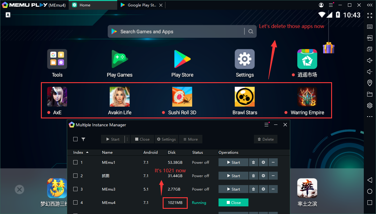376x214 pixels.
Task: Open the Android Settings gear app
Action: pos(244,59)
